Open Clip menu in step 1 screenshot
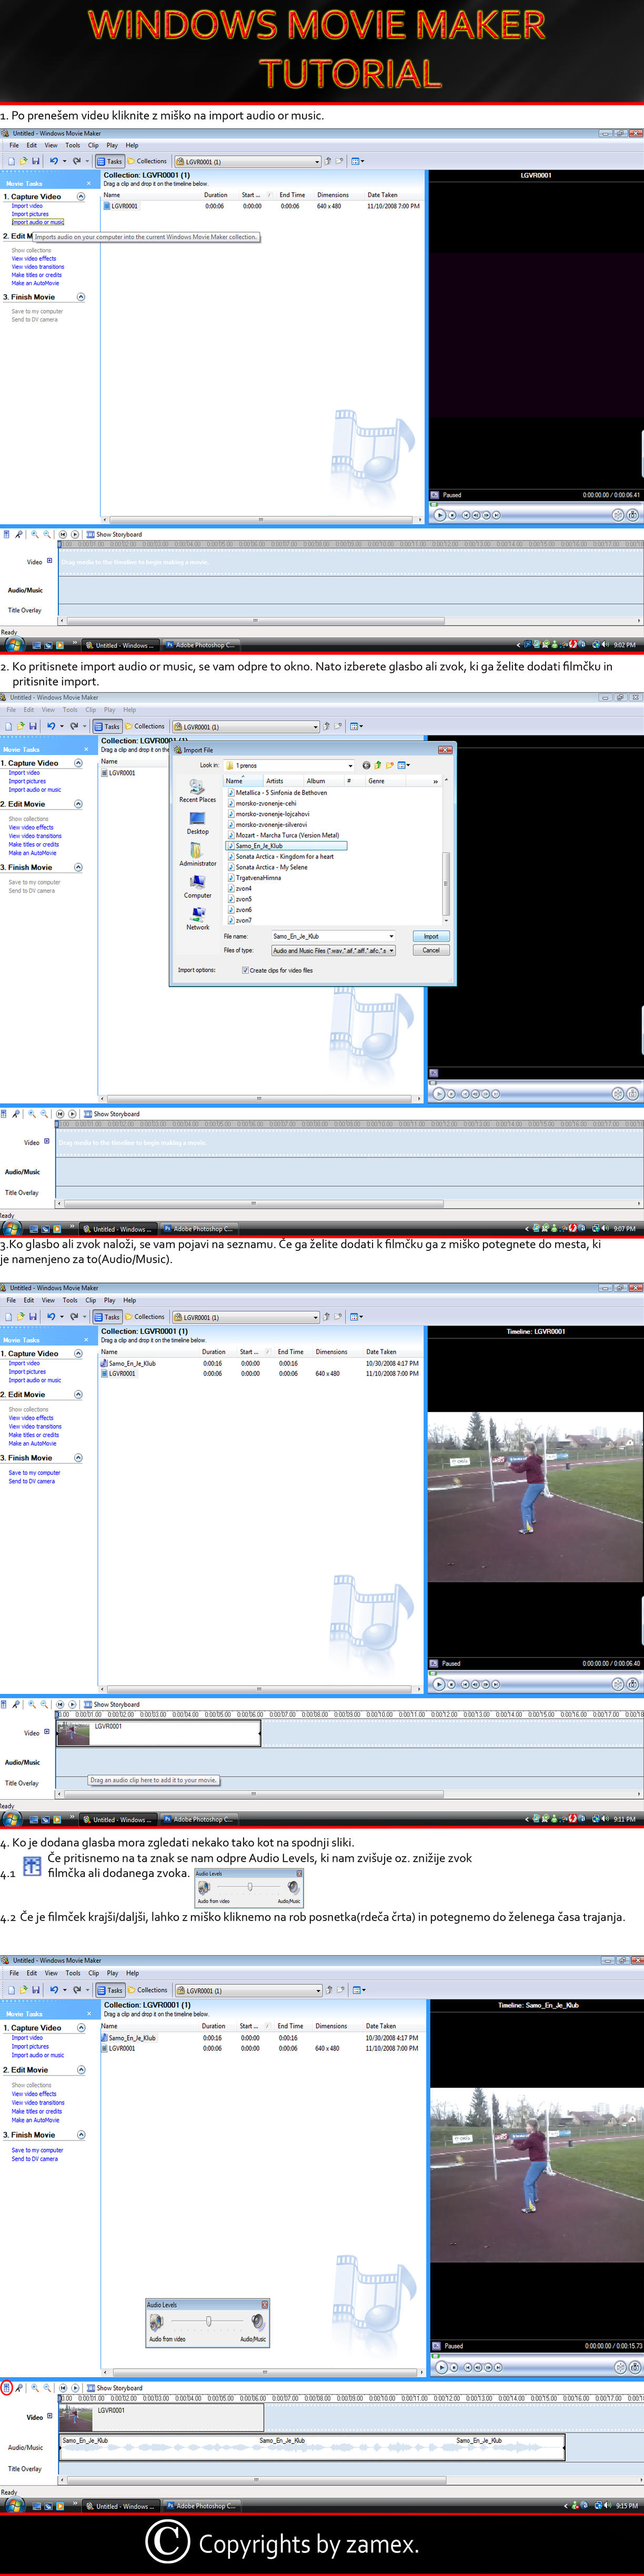The width and height of the screenshot is (644, 2576). pos(93,145)
